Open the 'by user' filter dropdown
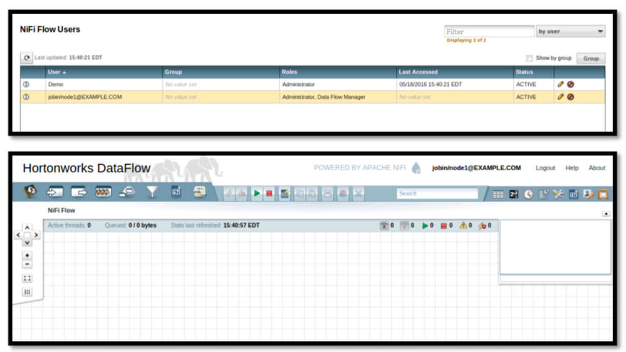The height and width of the screenshot is (352, 626). click(x=570, y=31)
